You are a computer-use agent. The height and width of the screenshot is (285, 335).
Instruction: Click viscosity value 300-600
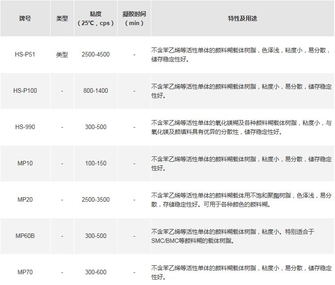tap(95, 272)
